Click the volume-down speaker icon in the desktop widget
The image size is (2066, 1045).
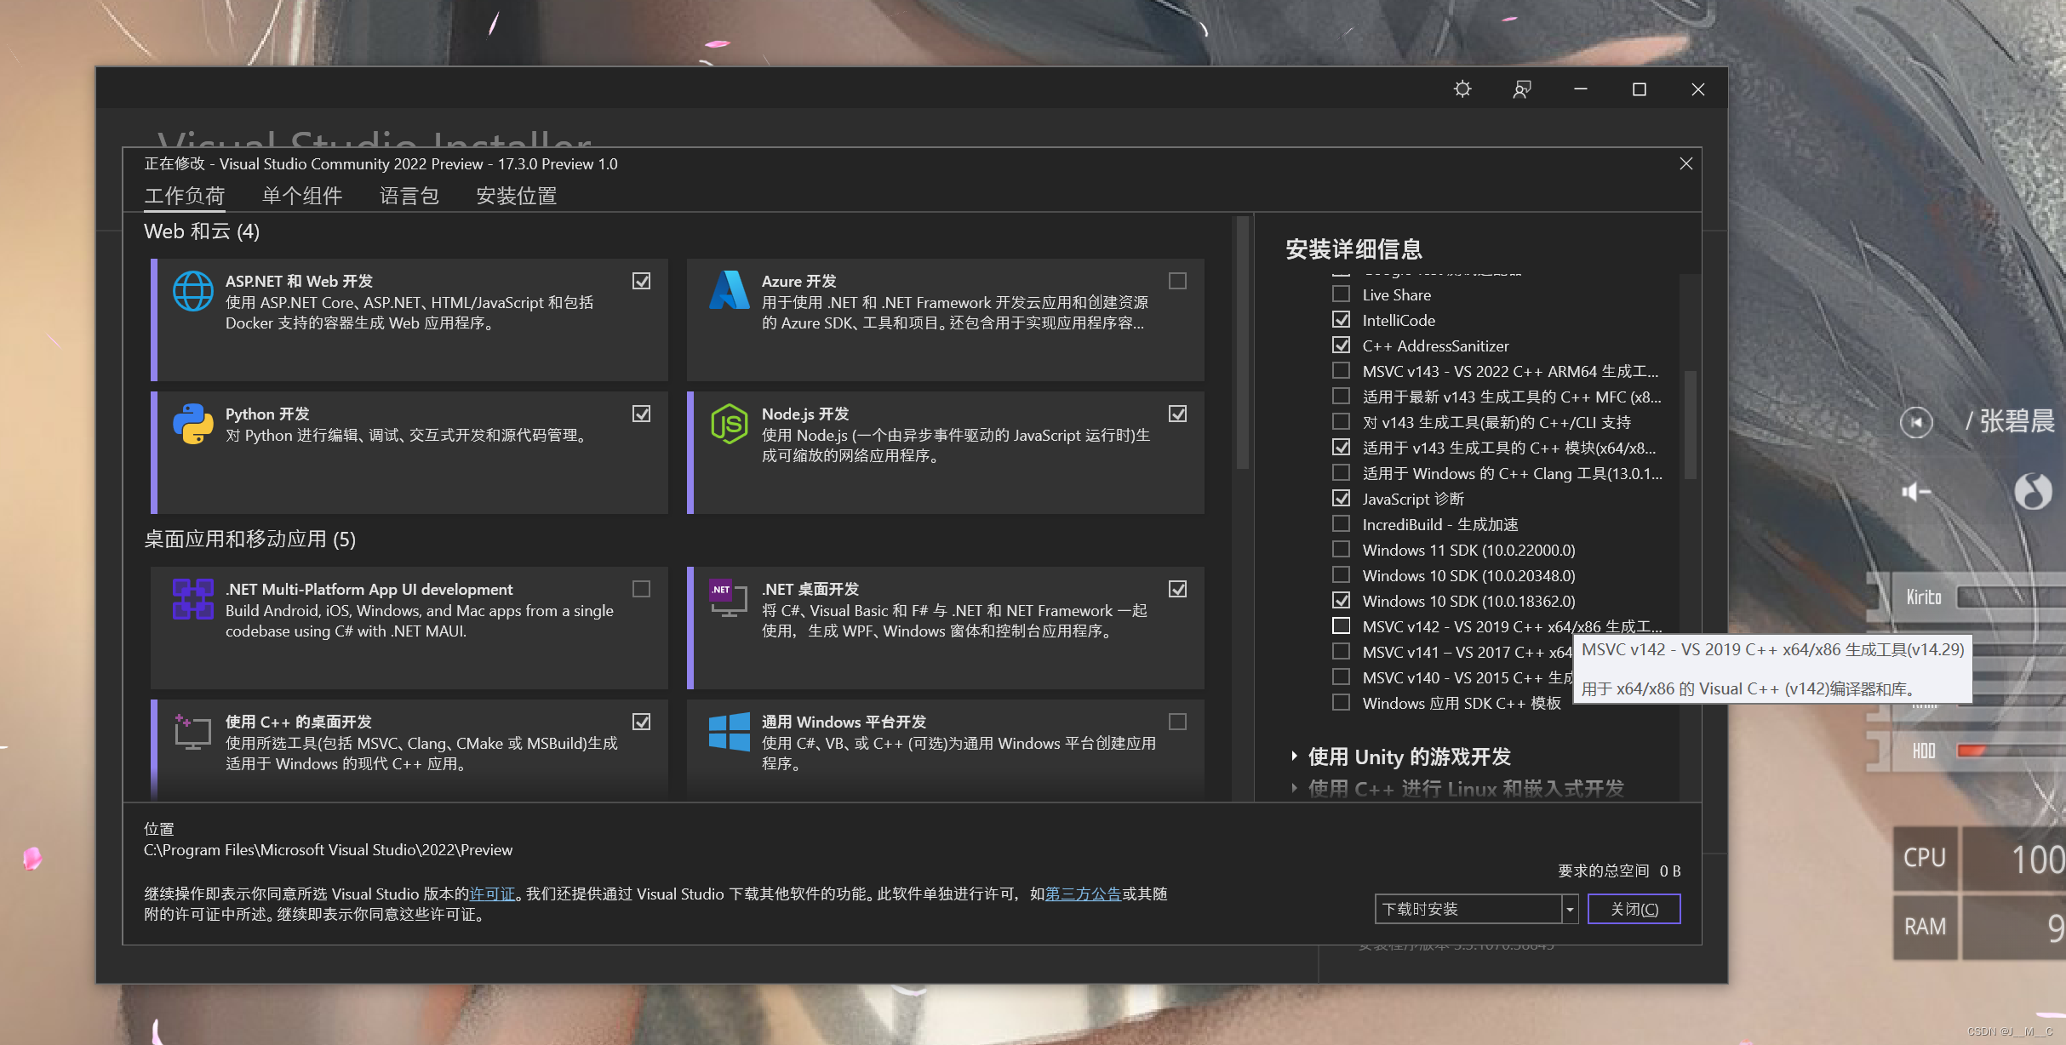click(1916, 491)
